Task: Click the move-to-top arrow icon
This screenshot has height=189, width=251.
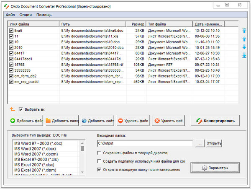Action: tap(244, 31)
